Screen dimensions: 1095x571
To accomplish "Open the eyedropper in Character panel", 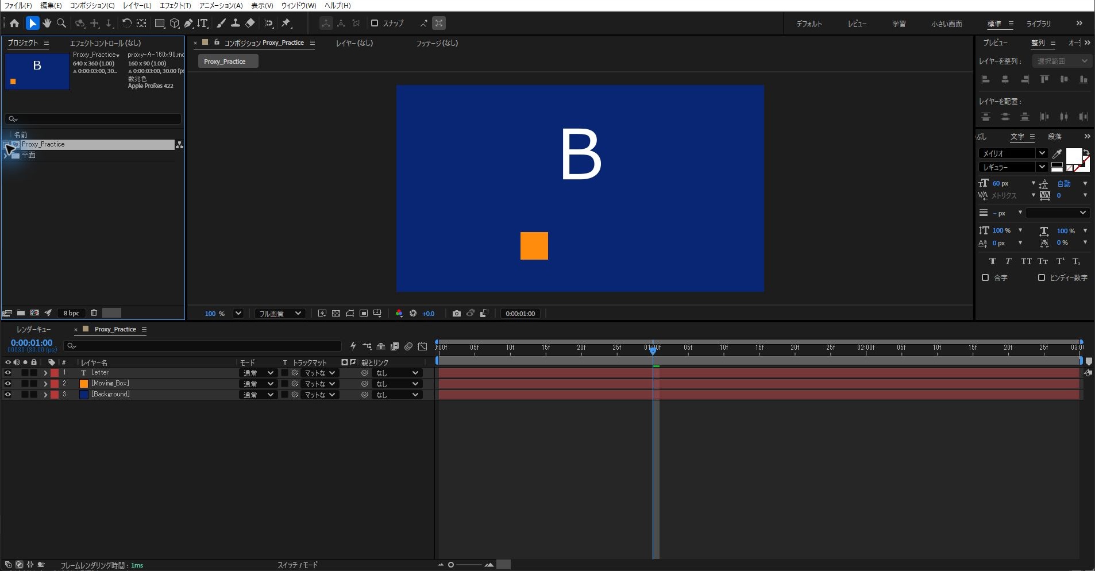I will coord(1057,153).
